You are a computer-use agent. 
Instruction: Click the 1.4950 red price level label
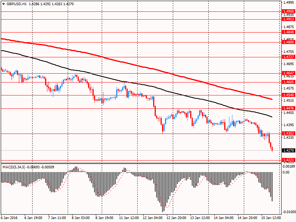coord(289,11)
